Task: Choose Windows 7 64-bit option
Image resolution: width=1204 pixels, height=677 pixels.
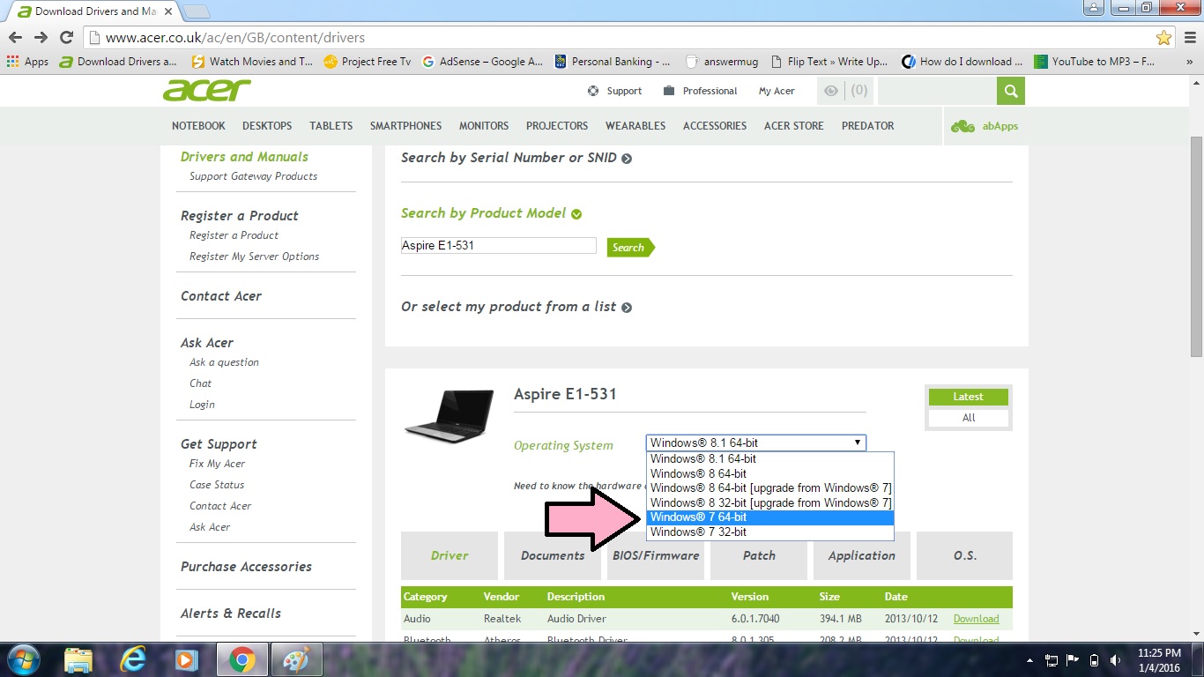Action: 770,517
